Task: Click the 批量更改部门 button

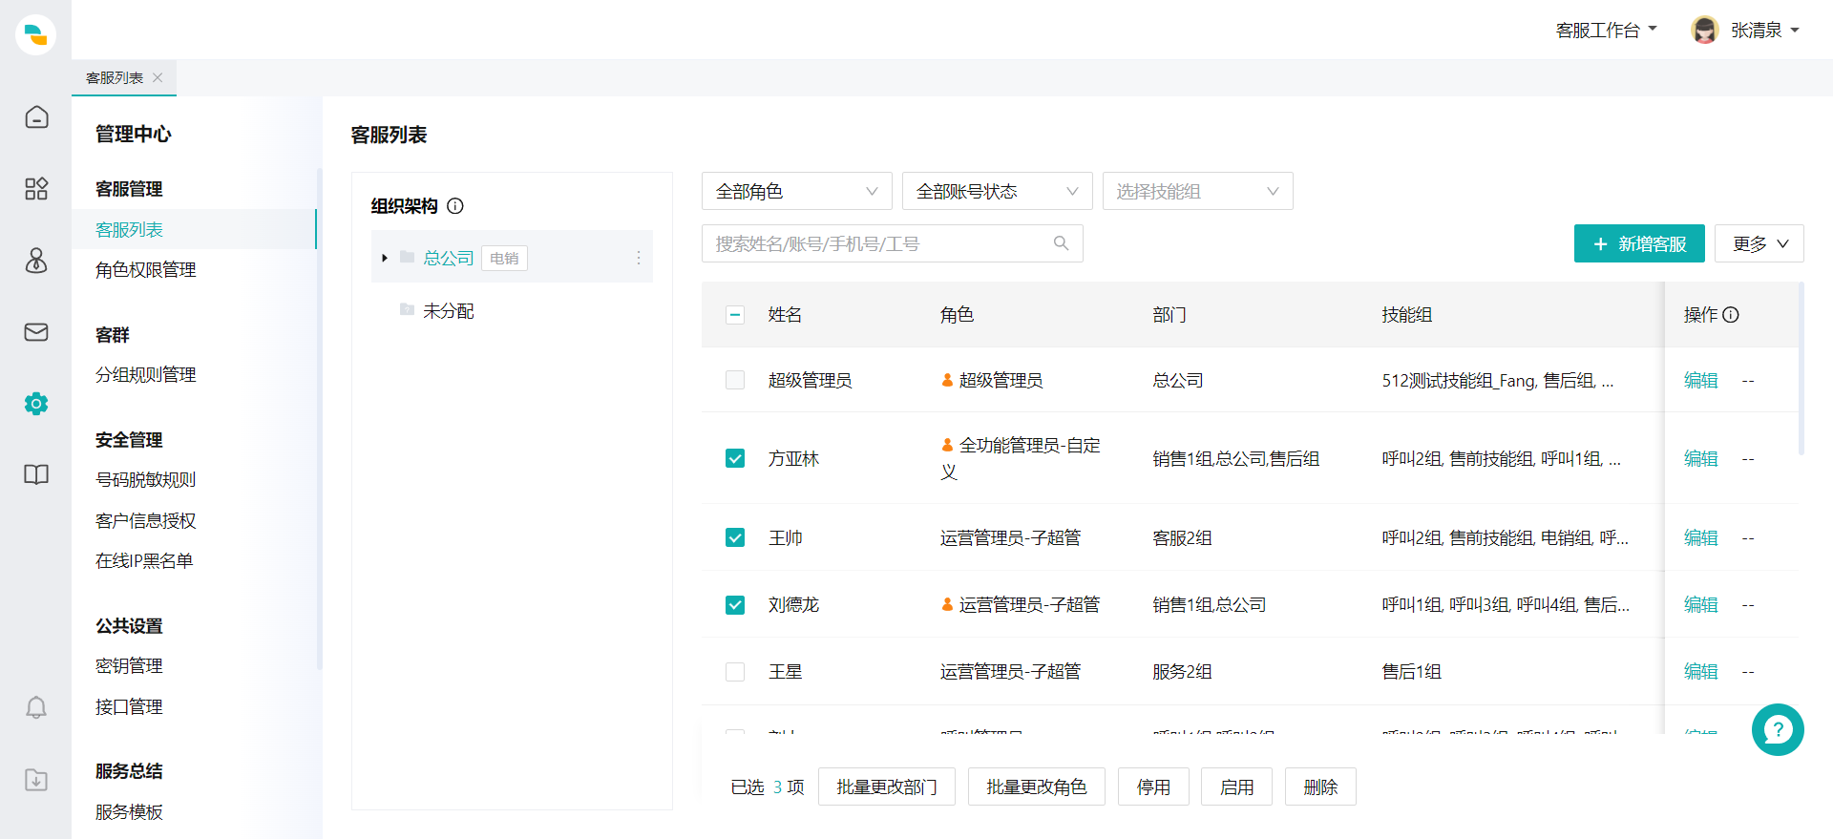Action: [887, 787]
